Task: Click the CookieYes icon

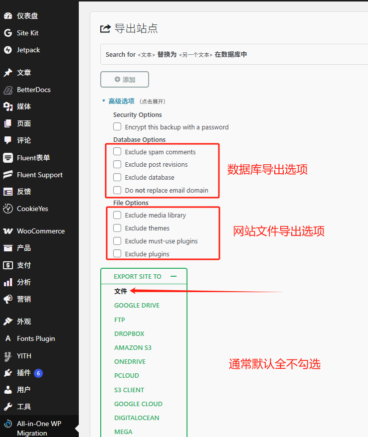Action: point(8,209)
